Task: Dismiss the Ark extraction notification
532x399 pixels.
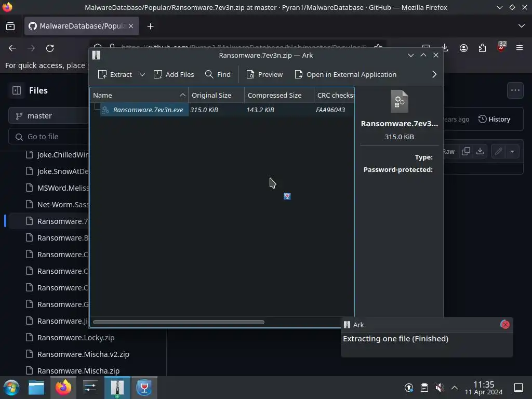Action: tap(505, 325)
